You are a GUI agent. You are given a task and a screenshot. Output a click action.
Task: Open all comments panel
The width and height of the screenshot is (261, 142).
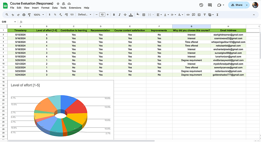pyautogui.click(x=210, y=5)
